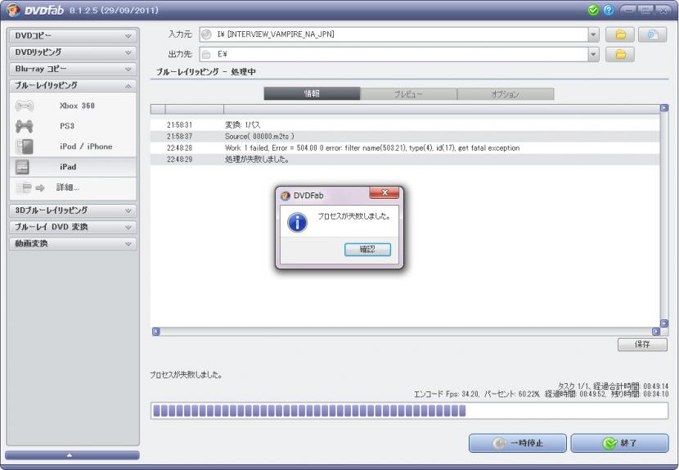This screenshot has height=470, width=679.
Task: Select the PS3 gamepad icon
Action: [25, 126]
